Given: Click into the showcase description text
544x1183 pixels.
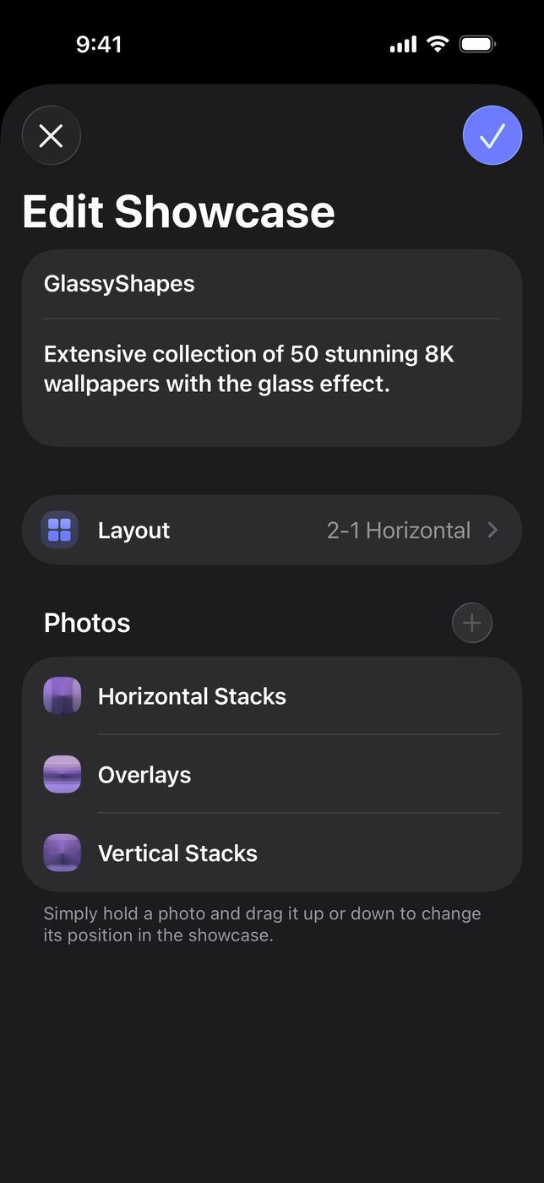Looking at the screenshot, I should pyautogui.click(x=249, y=369).
